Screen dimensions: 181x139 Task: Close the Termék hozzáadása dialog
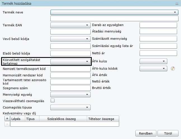(x=177, y=4)
